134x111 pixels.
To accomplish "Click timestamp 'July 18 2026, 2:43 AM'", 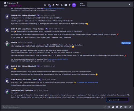I will [x=48, y=66].
